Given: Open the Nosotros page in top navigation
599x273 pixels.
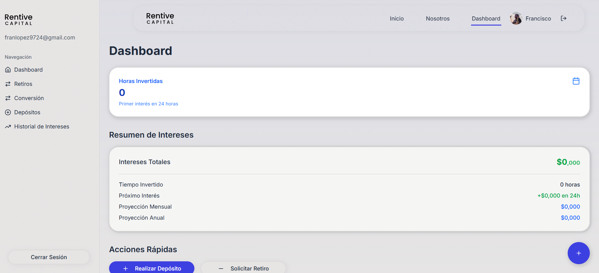Looking at the screenshot, I should point(437,19).
